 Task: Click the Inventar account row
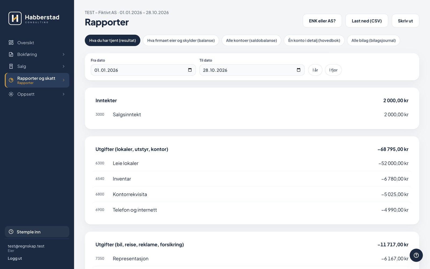coord(252,179)
